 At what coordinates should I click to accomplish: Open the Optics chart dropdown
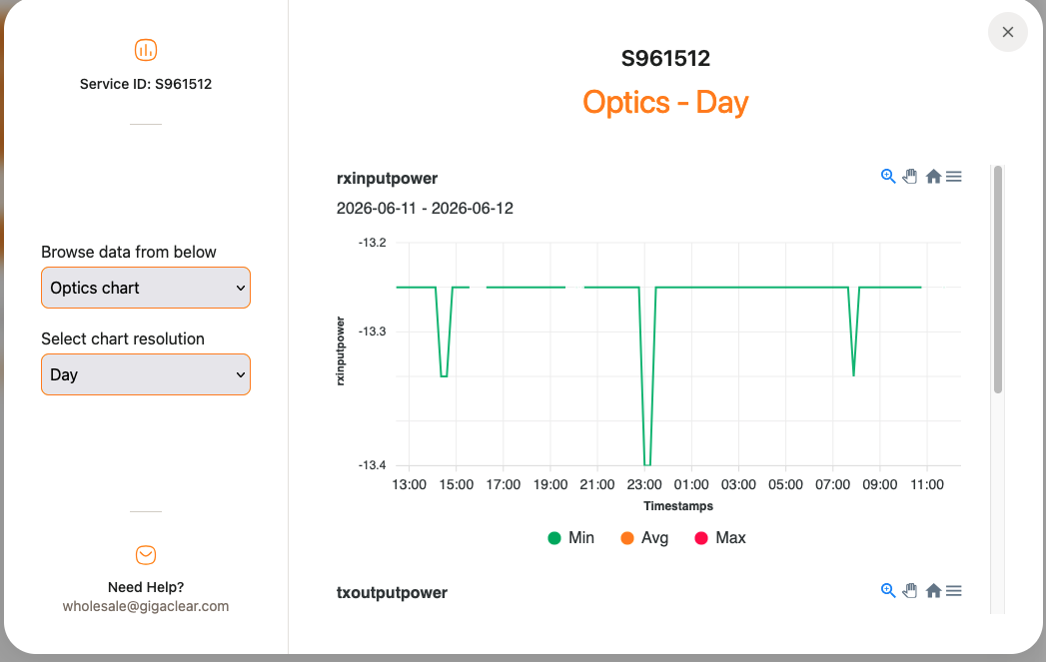(146, 288)
